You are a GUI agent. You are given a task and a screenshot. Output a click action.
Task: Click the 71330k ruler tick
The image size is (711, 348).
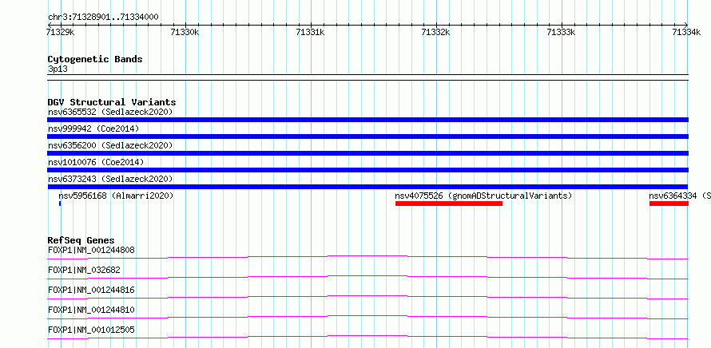coord(185,32)
